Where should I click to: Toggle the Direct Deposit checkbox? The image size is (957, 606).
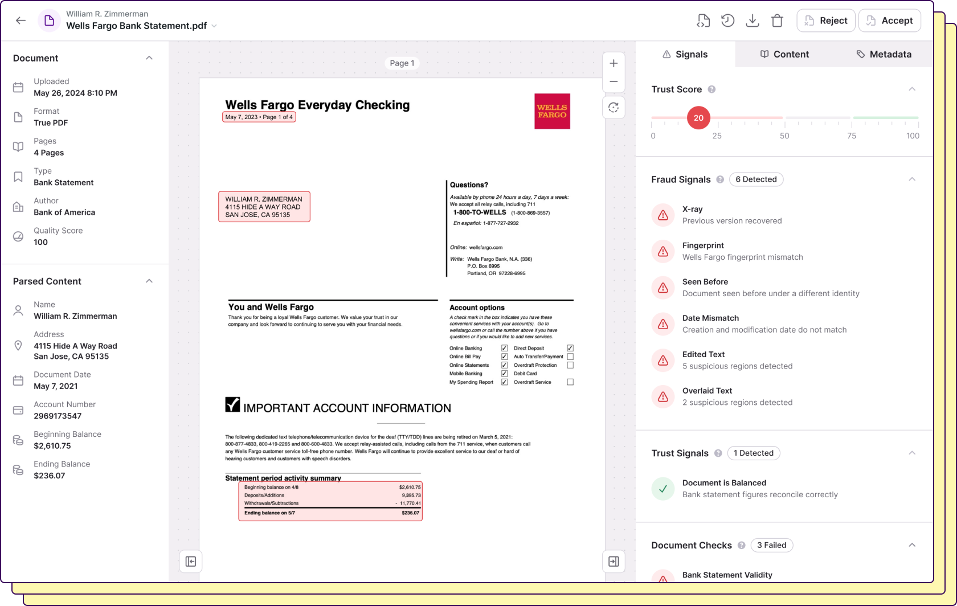pyautogui.click(x=570, y=348)
